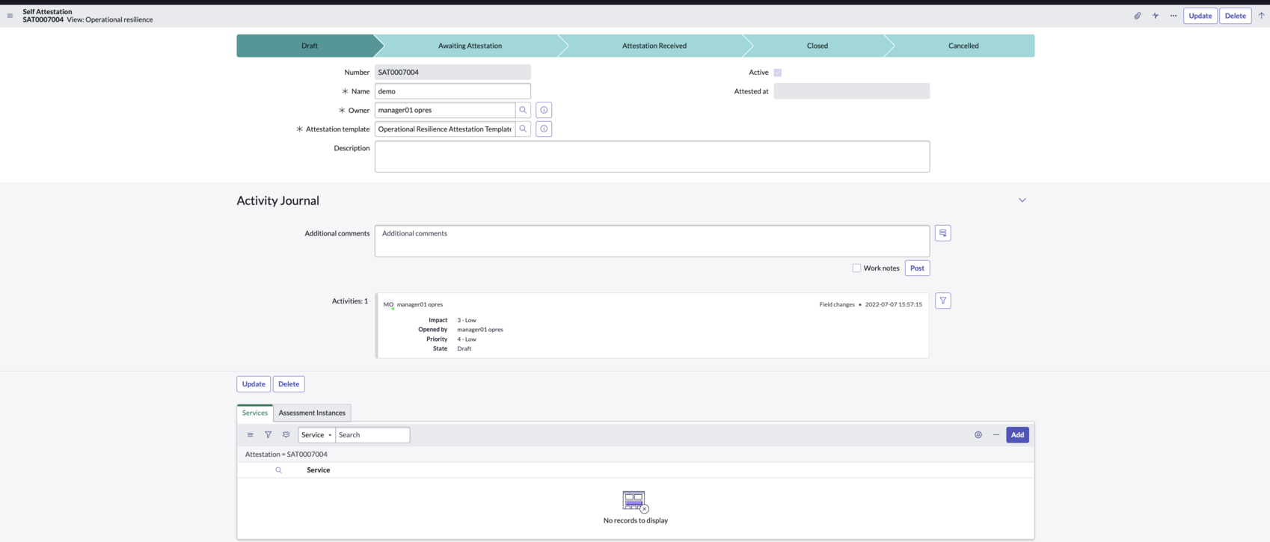Click the Name field containing demo
1270x542 pixels.
coord(453,91)
